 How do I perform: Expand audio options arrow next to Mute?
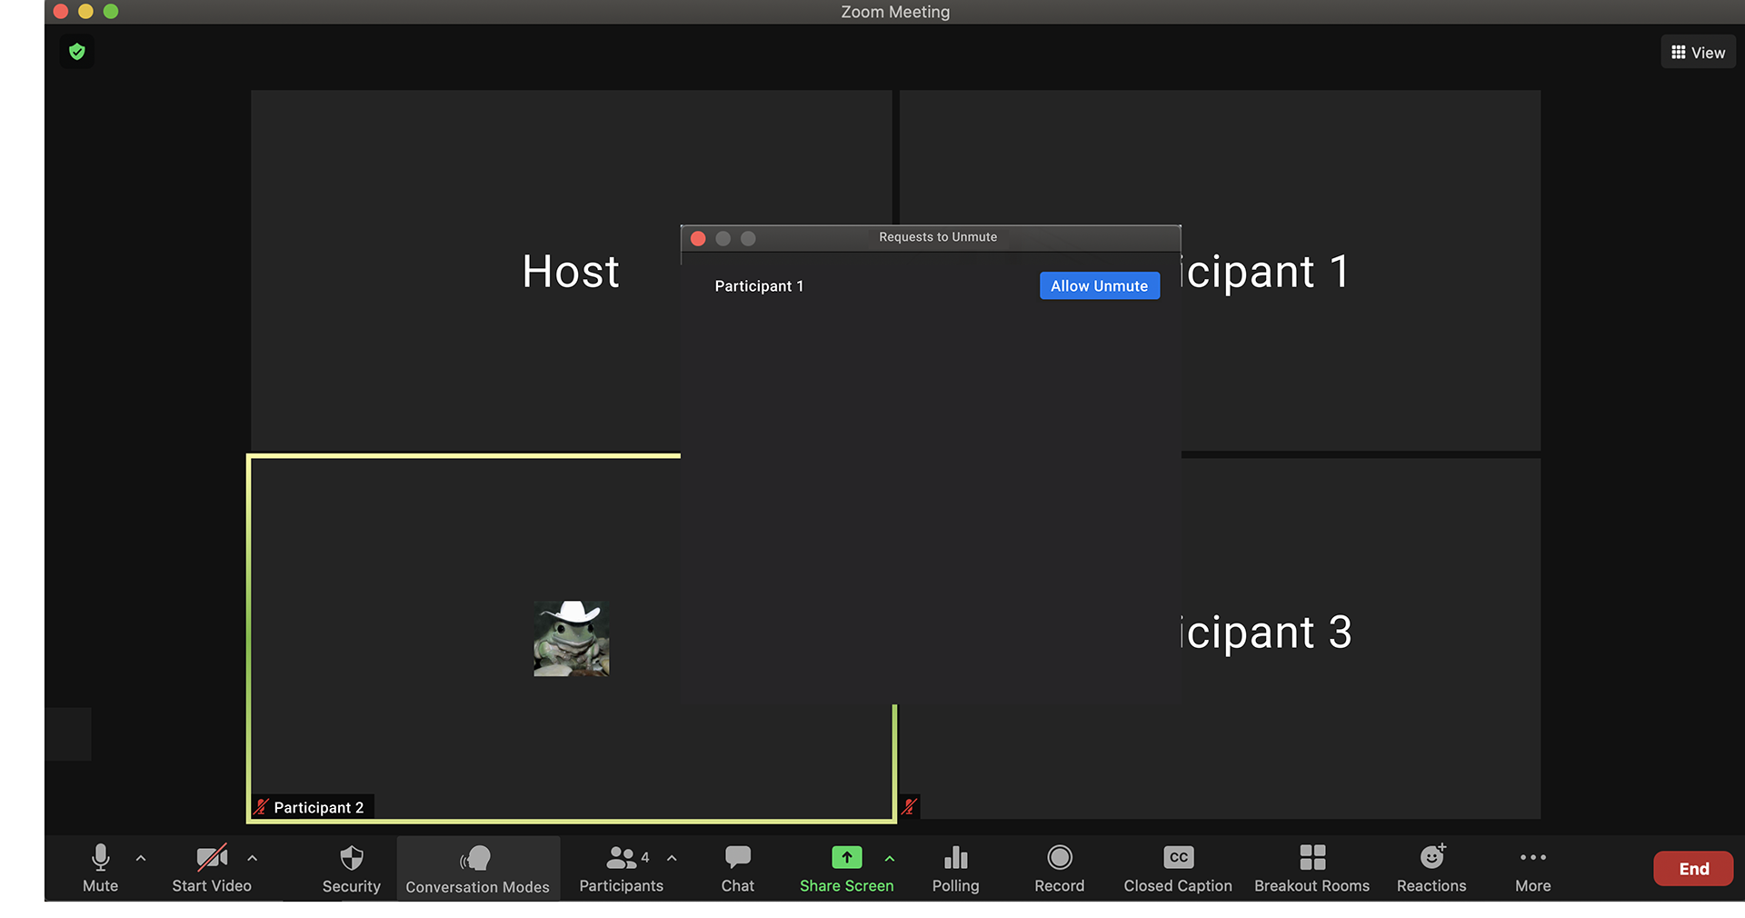click(141, 858)
